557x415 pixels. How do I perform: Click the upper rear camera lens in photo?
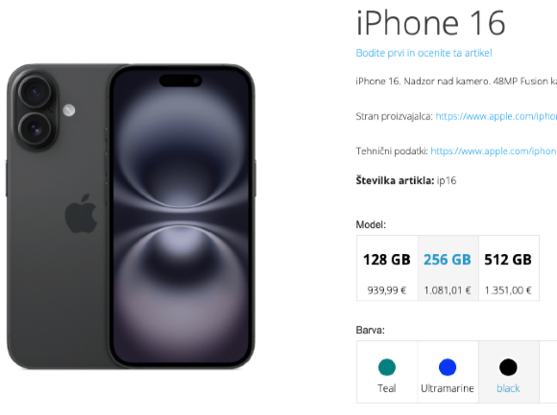pyautogui.click(x=35, y=92)
